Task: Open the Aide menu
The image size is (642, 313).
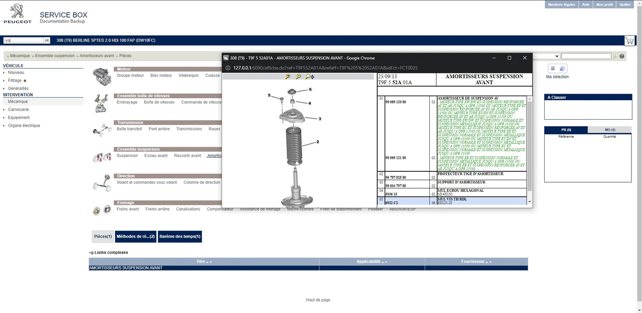Action: pos(585,4)
